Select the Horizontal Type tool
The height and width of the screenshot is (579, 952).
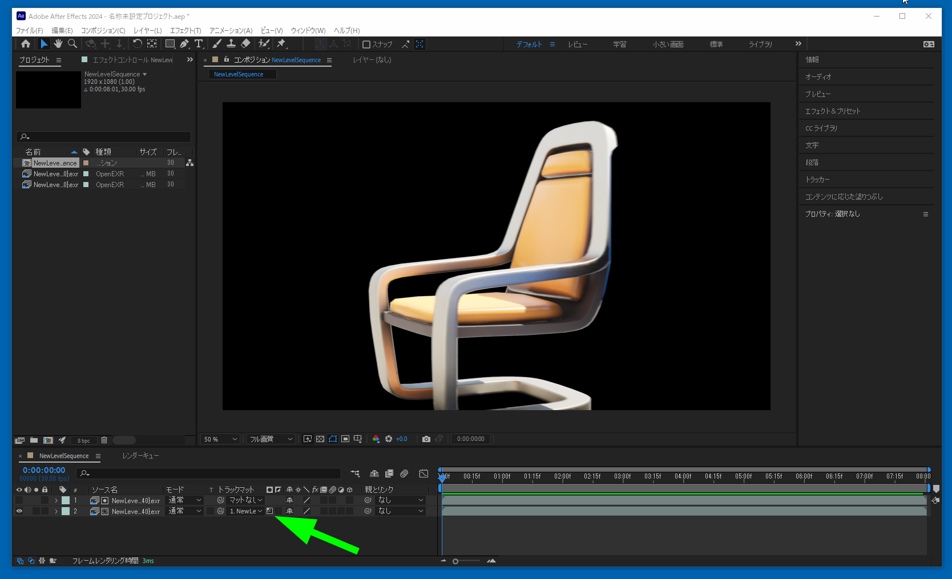pos(199,44)
